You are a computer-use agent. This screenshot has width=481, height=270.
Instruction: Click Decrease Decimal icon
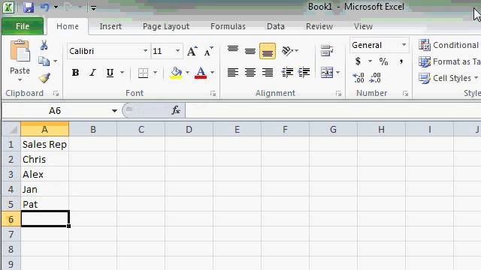375,78
